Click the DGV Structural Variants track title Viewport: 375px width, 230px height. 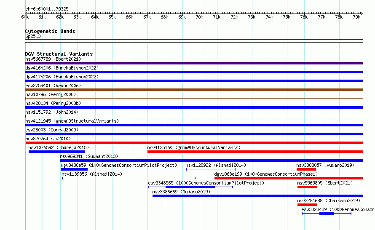(59, 54)
